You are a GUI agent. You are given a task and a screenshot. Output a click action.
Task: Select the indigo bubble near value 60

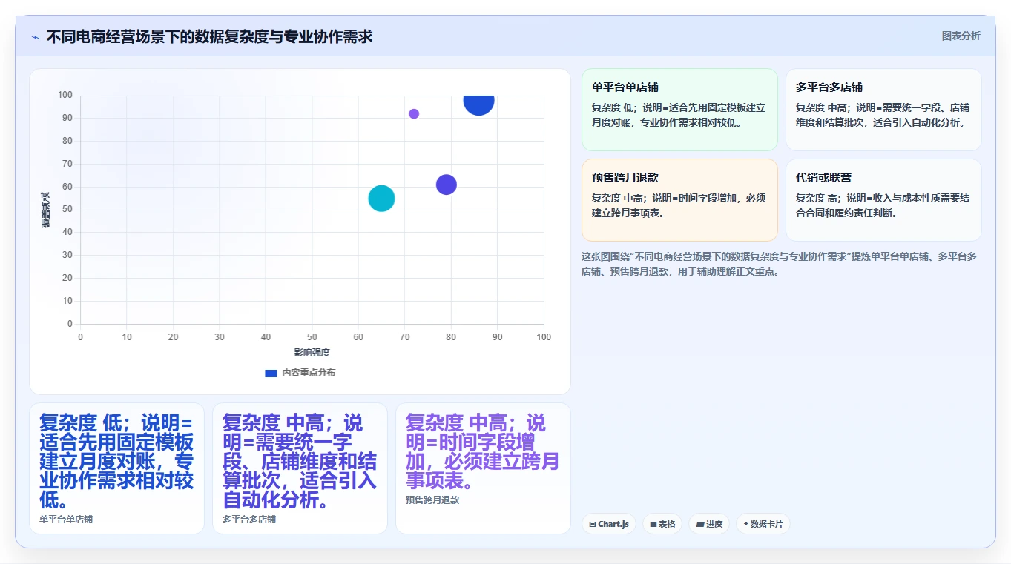pyautogui.click(x=446, y=185)
